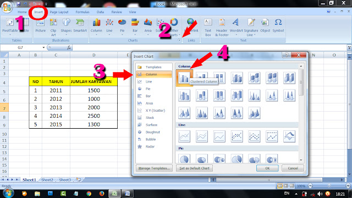352x198 pixels.
Task: Select Pie chart category in dialog
Action: 154,89
